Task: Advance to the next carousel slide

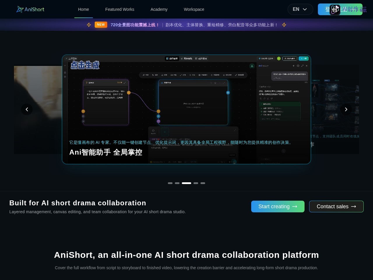Action: pos(346,109)
